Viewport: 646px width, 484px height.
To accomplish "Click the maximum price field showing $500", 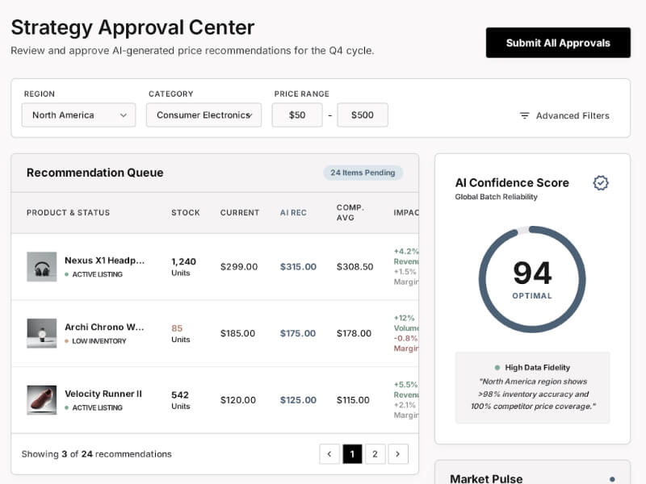I will (x=363, y=115).
